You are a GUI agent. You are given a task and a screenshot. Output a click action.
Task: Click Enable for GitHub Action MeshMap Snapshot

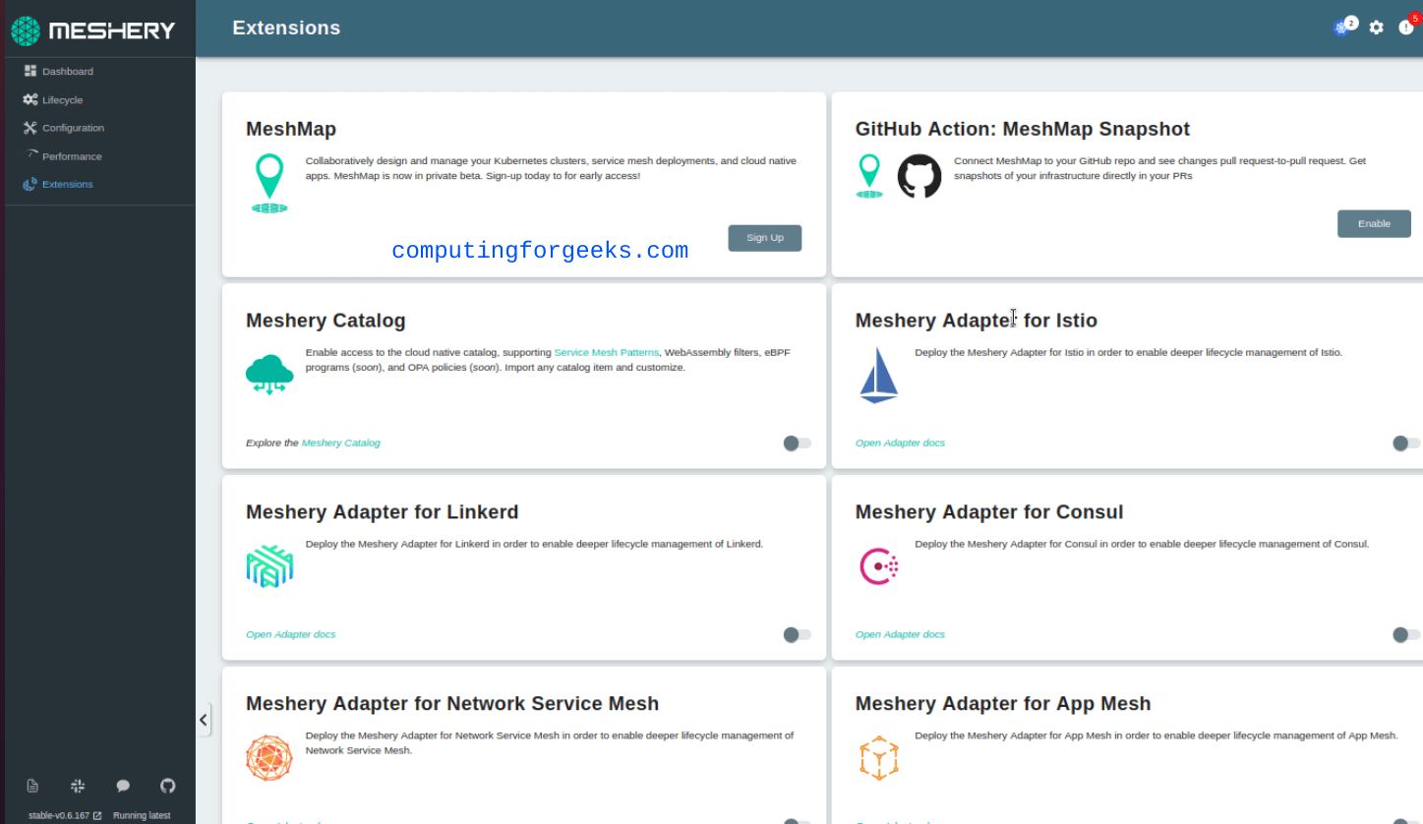click(1373, 223)
